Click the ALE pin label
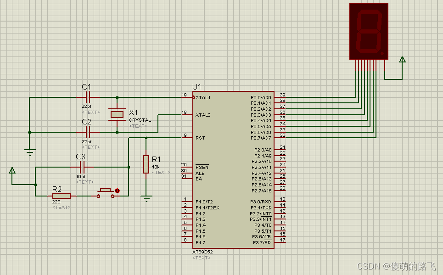The image size is (443, 275). pos(200,173)
